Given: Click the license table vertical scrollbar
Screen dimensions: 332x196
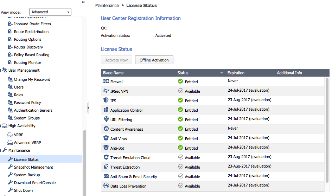Looking at the screenshot, I should point(327,130).
